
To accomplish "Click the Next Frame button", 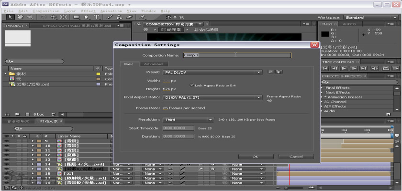I will click(x=354, y=68).
